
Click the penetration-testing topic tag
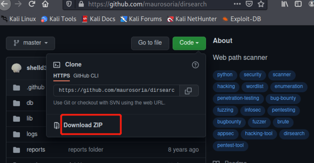pyautogui.click(x=238, y=98)
